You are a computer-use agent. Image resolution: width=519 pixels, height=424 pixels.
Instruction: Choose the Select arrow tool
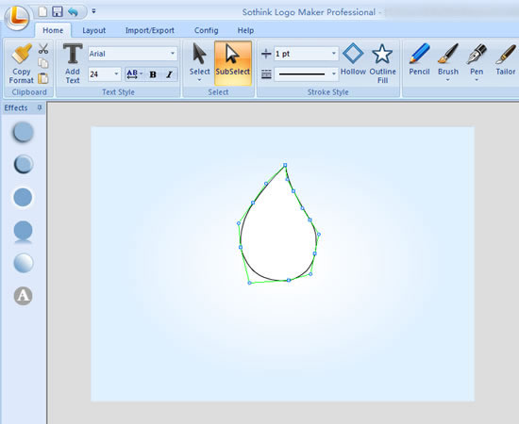(200, 59)
